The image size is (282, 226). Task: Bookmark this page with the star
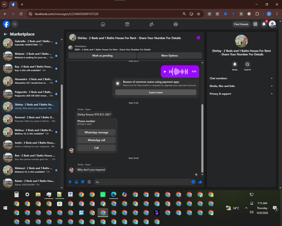pos(199,14)
